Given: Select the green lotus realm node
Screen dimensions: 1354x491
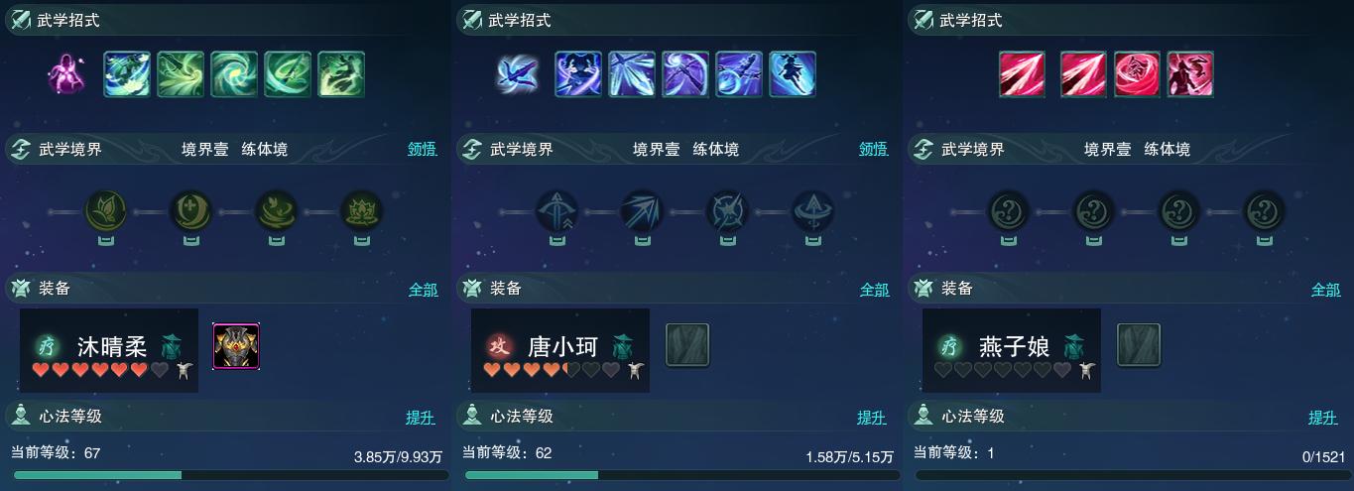Looking at the screenshot, I should 360,211.
